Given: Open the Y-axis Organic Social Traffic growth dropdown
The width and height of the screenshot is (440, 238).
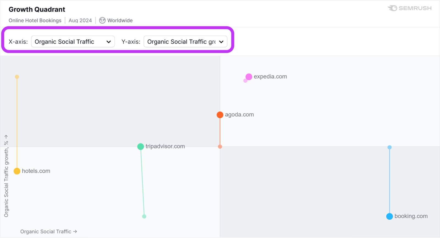Looking at the screenshot, I should (x=185, y=42).
